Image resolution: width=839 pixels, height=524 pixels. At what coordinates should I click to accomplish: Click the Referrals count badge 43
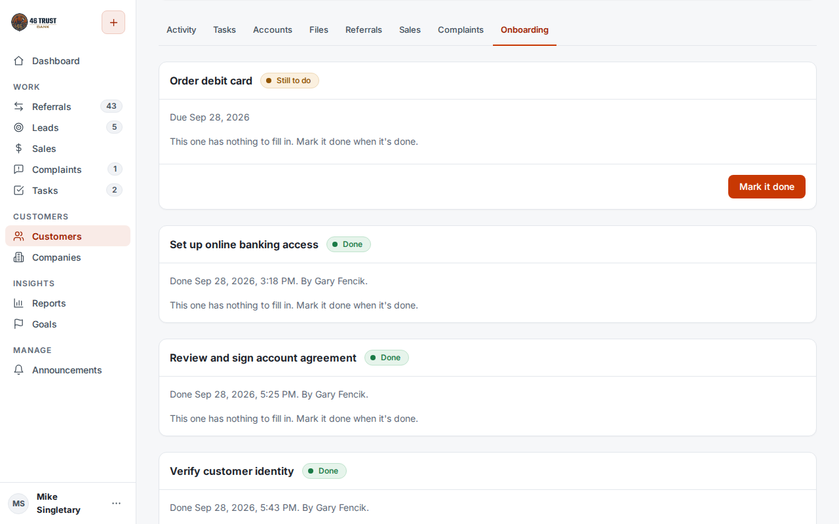tap(111, 106)
